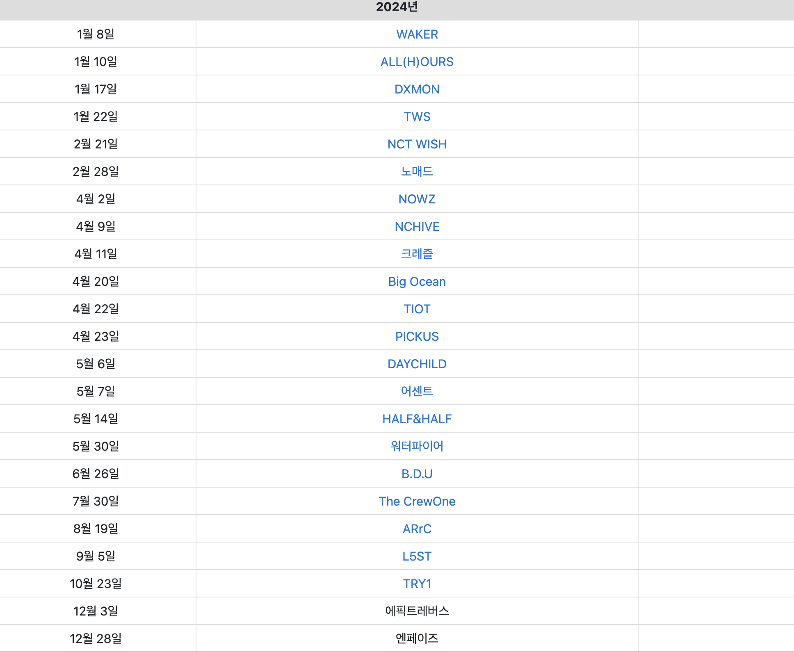Select the NCHIVE link
Viewport: 794px width, 652px height.
click(x=417, y=227)
